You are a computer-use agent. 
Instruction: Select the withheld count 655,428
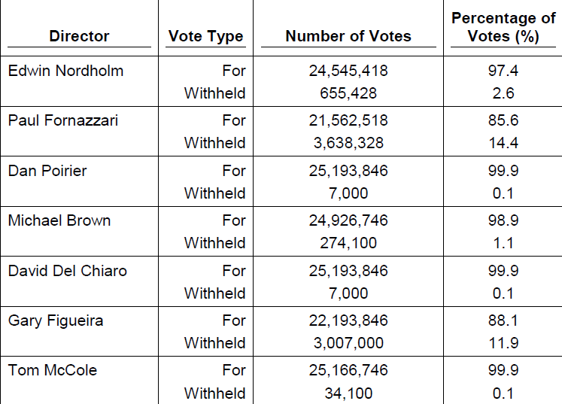(348, 93)
